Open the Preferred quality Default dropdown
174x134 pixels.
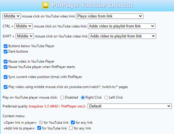[x=130, y=106]
